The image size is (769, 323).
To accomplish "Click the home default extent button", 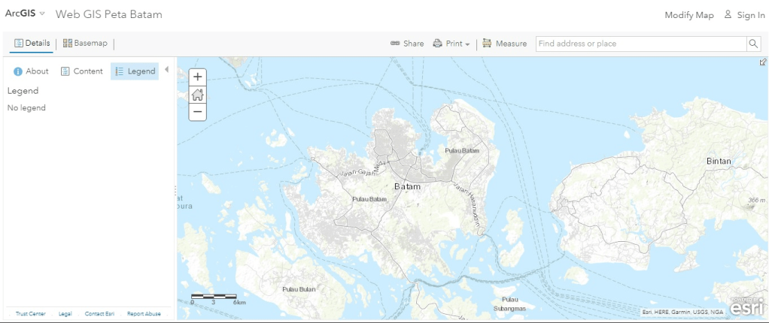I will (x=197, y=95).
